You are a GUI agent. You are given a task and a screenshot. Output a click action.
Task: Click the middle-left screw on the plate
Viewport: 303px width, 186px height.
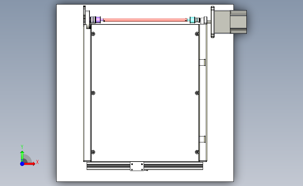(x=93, y=93)
